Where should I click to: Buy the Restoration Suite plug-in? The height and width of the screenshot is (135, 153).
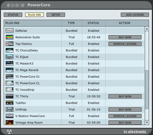coord(125,37)
